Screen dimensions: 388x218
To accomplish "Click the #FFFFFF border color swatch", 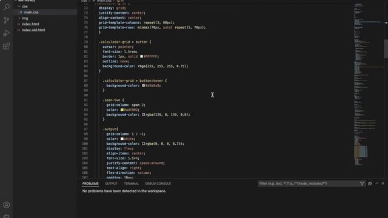I will click(x=141, y=56).
